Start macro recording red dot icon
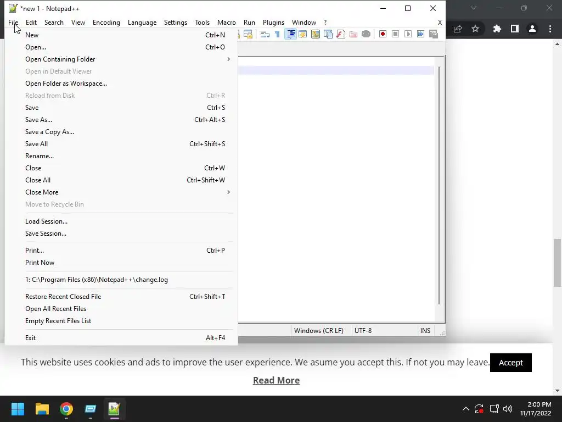 pyautogui.click(x=383, y=34)
